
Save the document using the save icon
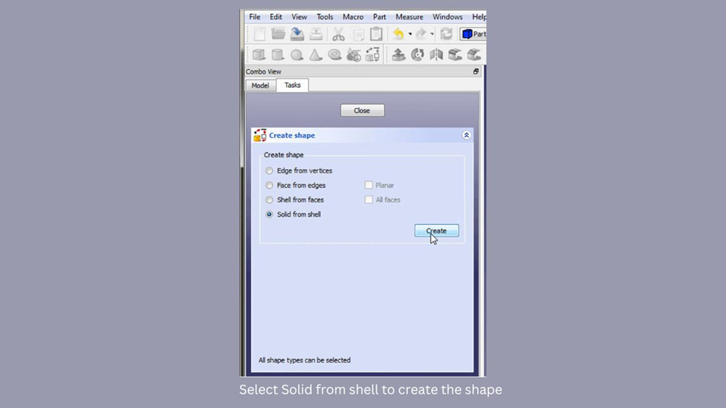click(x=297, y=34)
